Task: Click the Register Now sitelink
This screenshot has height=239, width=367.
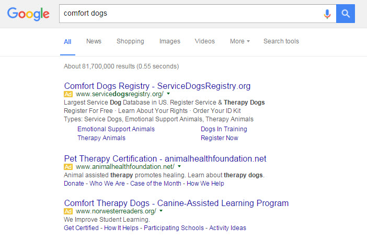Action: click(220, 138)
